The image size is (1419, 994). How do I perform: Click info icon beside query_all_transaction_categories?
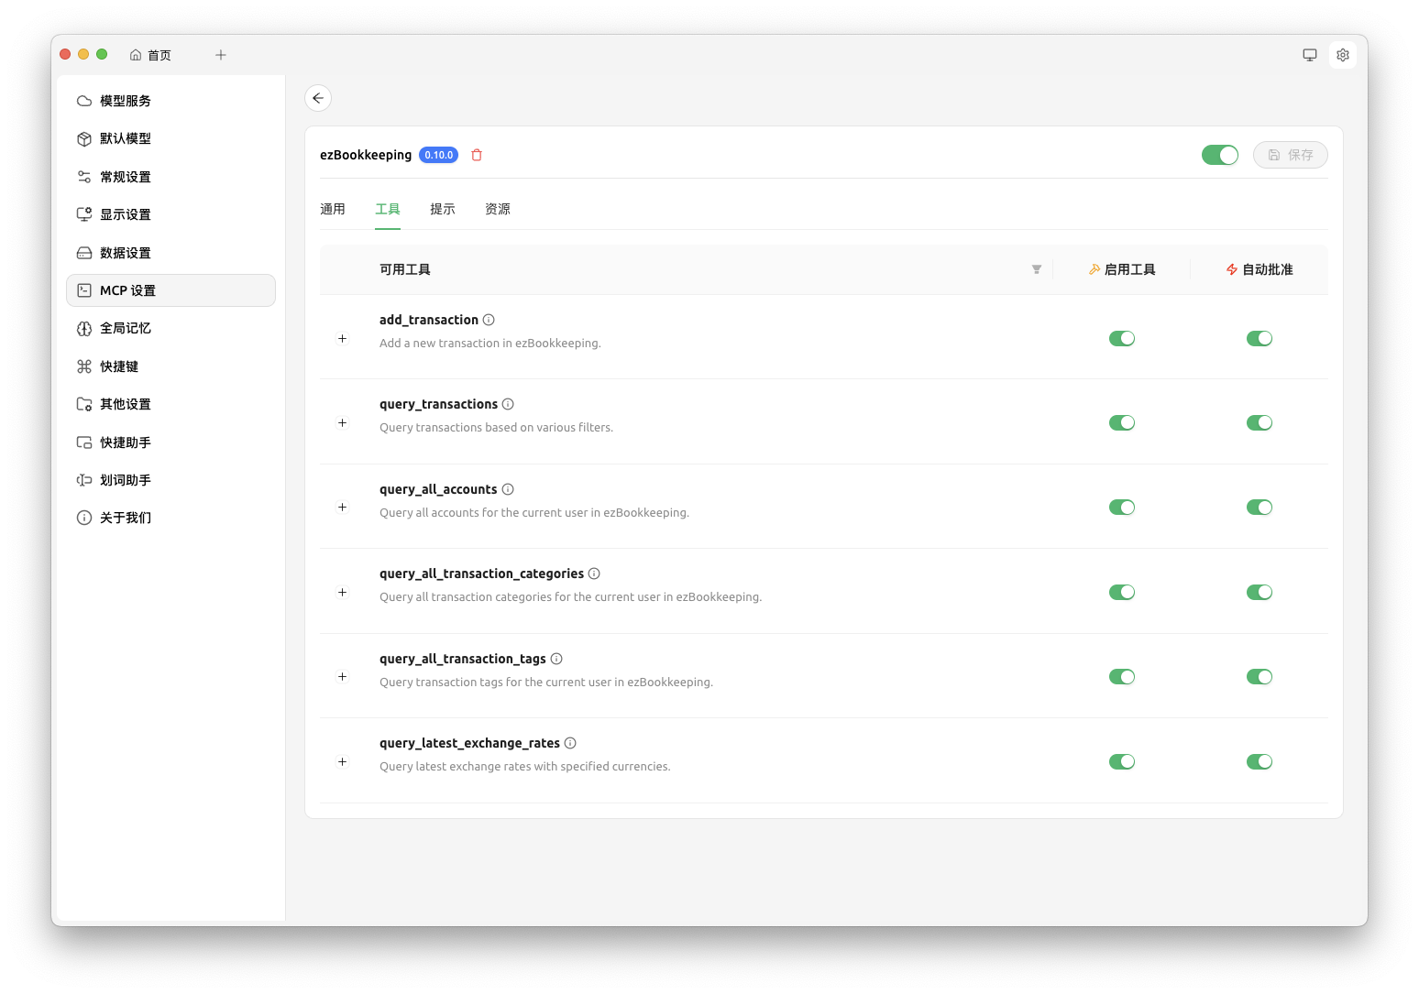coord(594,573)
